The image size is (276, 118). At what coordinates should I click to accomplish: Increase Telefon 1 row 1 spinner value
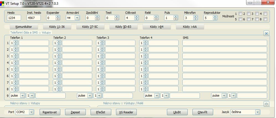16,42
